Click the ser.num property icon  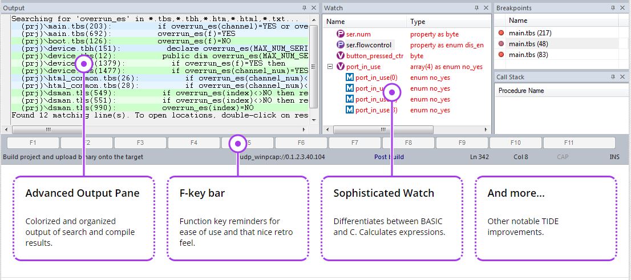coord(341,34)
